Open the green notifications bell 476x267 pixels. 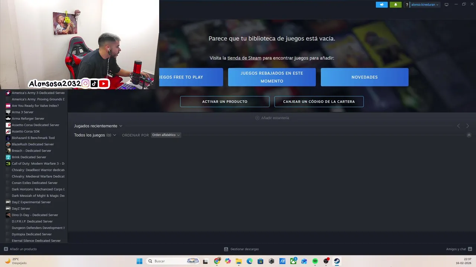[396, 5]
